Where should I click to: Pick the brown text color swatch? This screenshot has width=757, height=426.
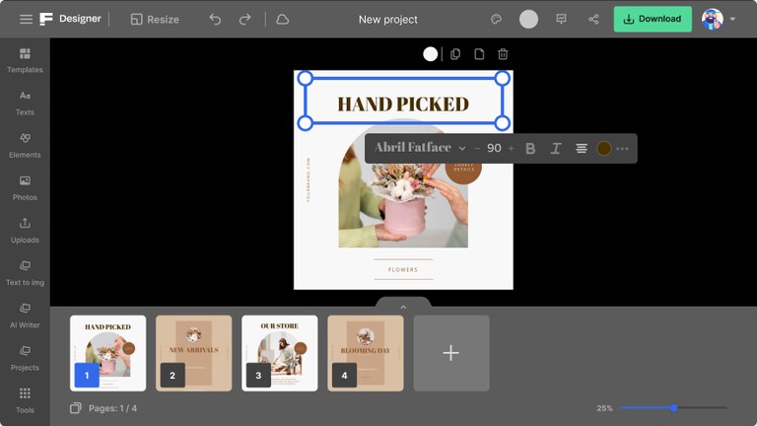[604, 148]
